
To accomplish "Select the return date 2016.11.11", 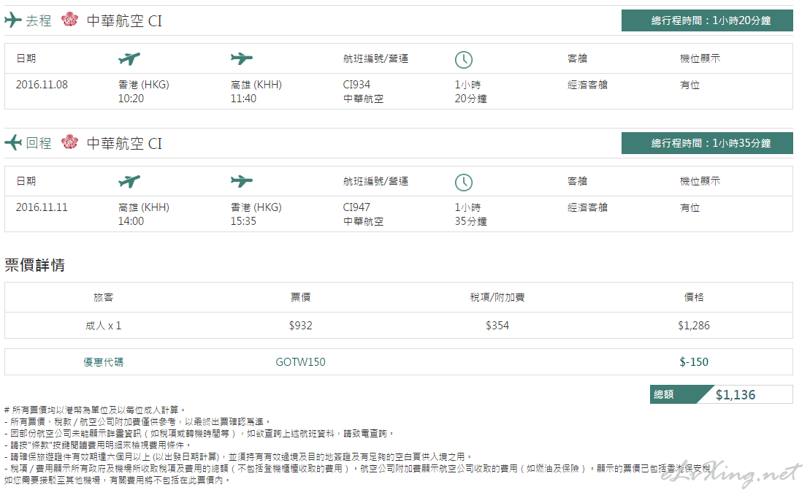I will (42, 207).
